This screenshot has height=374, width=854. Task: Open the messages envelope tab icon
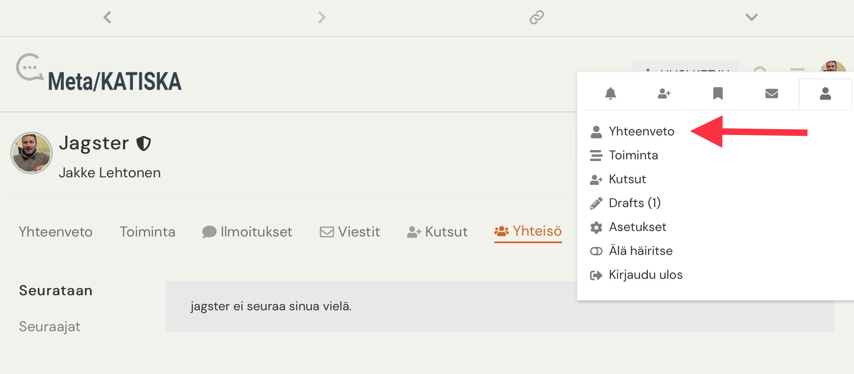[771, 93]
